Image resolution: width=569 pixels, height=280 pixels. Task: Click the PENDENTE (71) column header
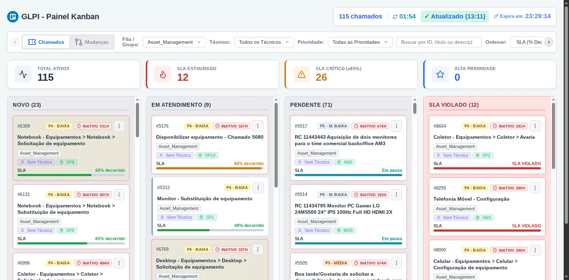(x=311, y=105)
